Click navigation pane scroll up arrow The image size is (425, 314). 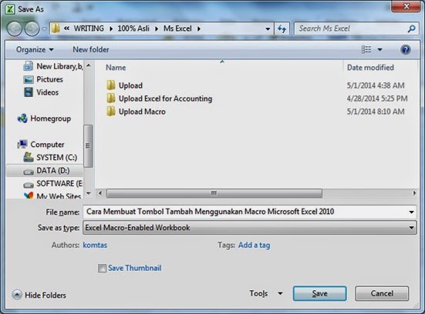coord(89,65)
